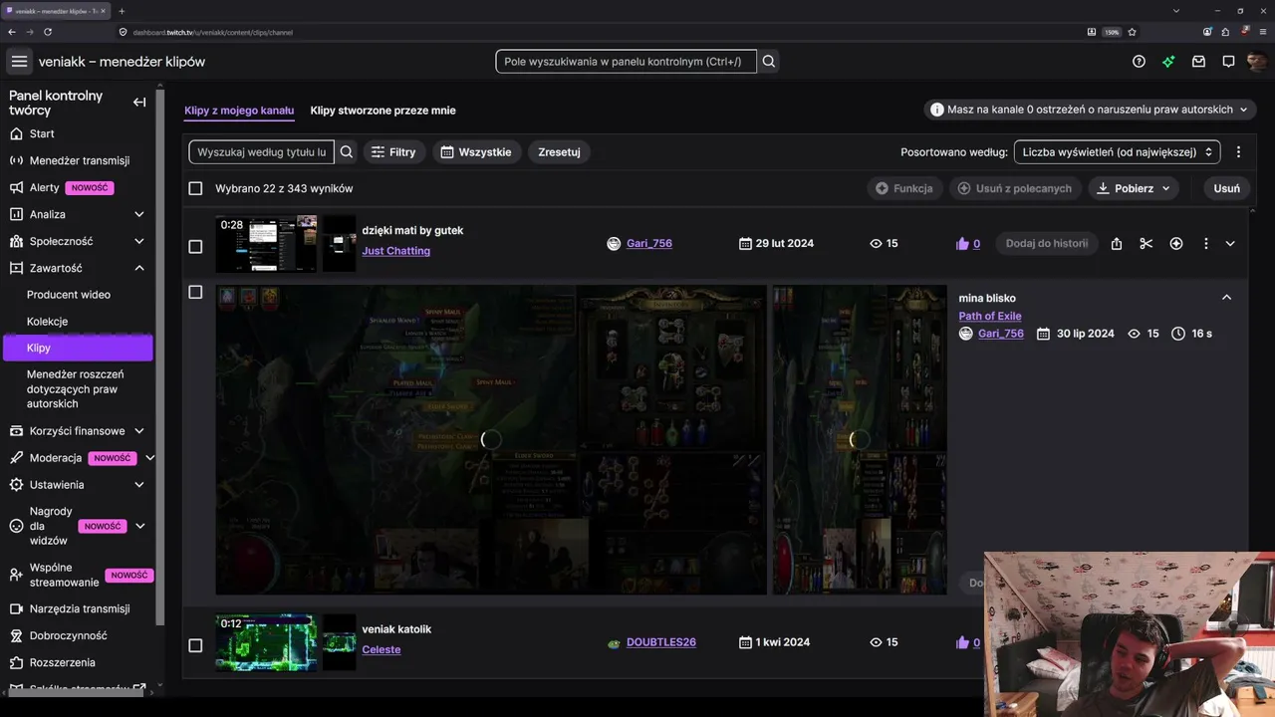Click the Usuń delete button
The width and height of the screenshot is (1275, 717).
click(x=1227, y=188)
